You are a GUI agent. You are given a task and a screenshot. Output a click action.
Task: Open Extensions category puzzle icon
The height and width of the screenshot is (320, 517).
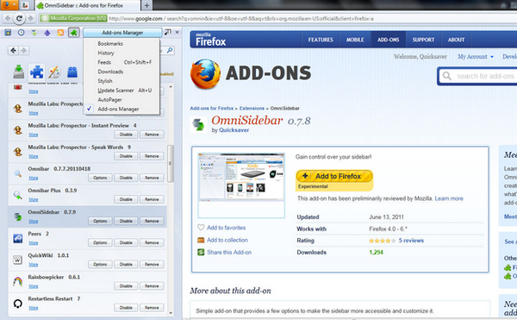coord(36,72)
